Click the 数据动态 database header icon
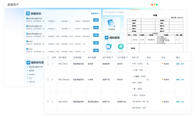 (x=28, y=13)
